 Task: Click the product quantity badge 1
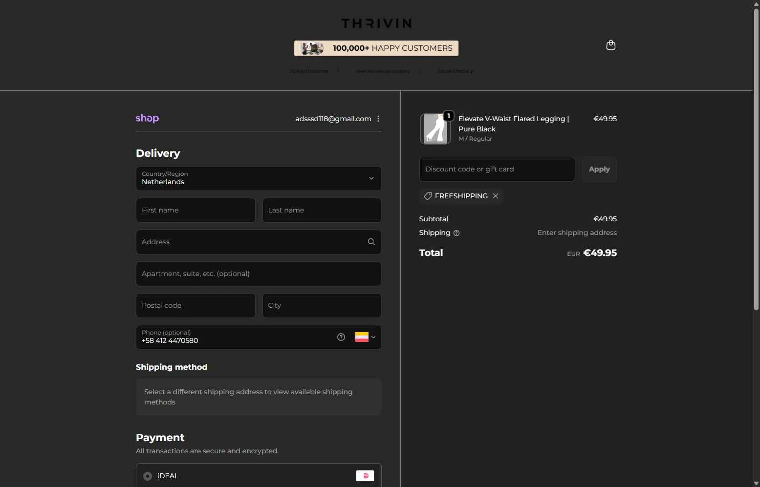pos(448,116)
